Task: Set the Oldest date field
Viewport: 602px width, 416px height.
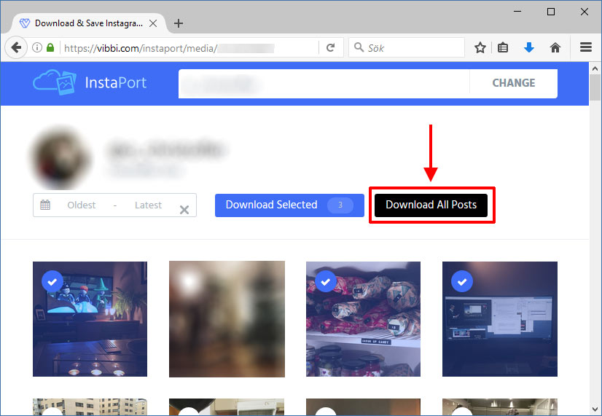Action: click(82, 205)
